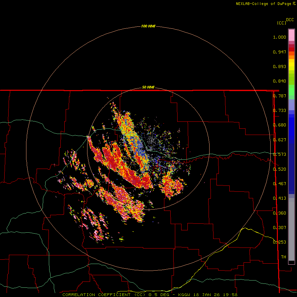Screen dimensions: 297x297
Task: Click the 0.893 scale value
Action: 280,66
